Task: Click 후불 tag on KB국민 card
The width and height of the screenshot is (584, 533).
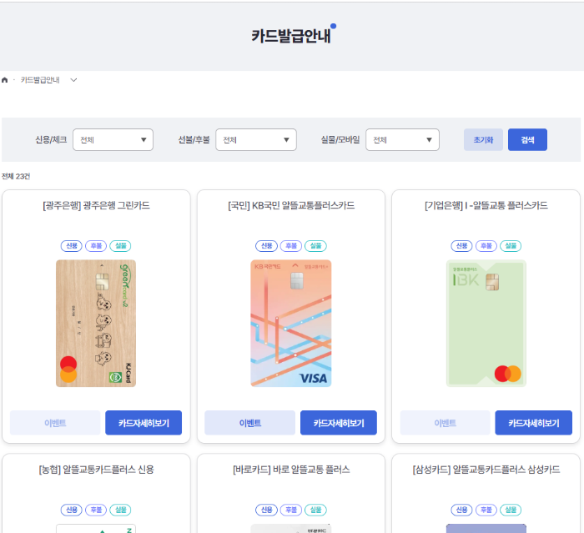Action: tap(291, 246)
